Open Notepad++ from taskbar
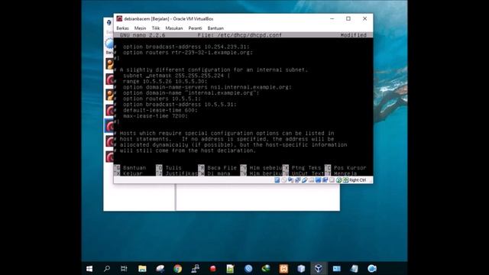 231,268
